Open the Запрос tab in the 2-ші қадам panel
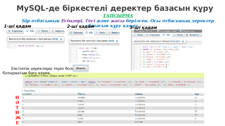 tap(113, 33)
